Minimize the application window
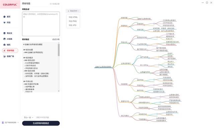 pyautogui.click(x=203, y=3)
